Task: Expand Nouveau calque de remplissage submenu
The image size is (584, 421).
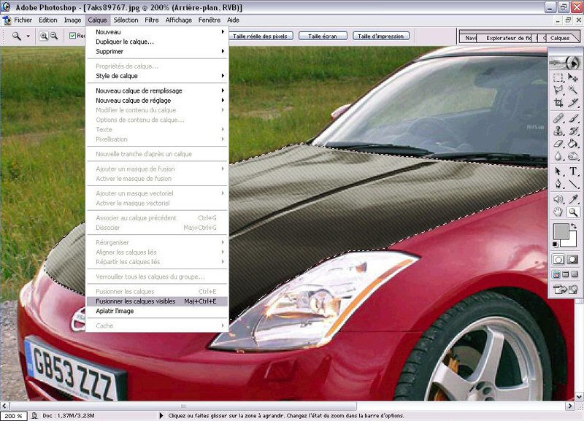Action: pyautogui.click(x=157, y=90)
